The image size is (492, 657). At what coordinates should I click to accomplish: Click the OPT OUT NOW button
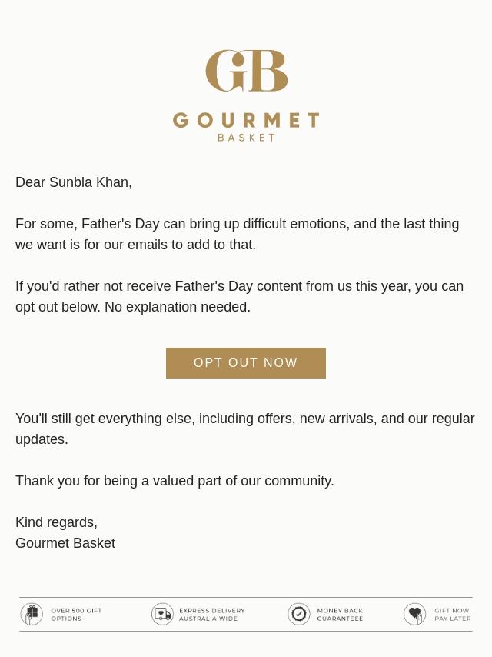click(246, 363)
